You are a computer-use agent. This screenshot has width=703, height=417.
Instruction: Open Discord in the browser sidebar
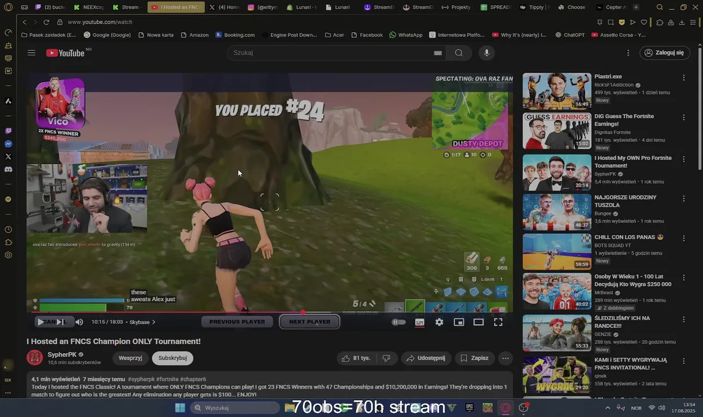pyautogui.click(x=8, y=170)
